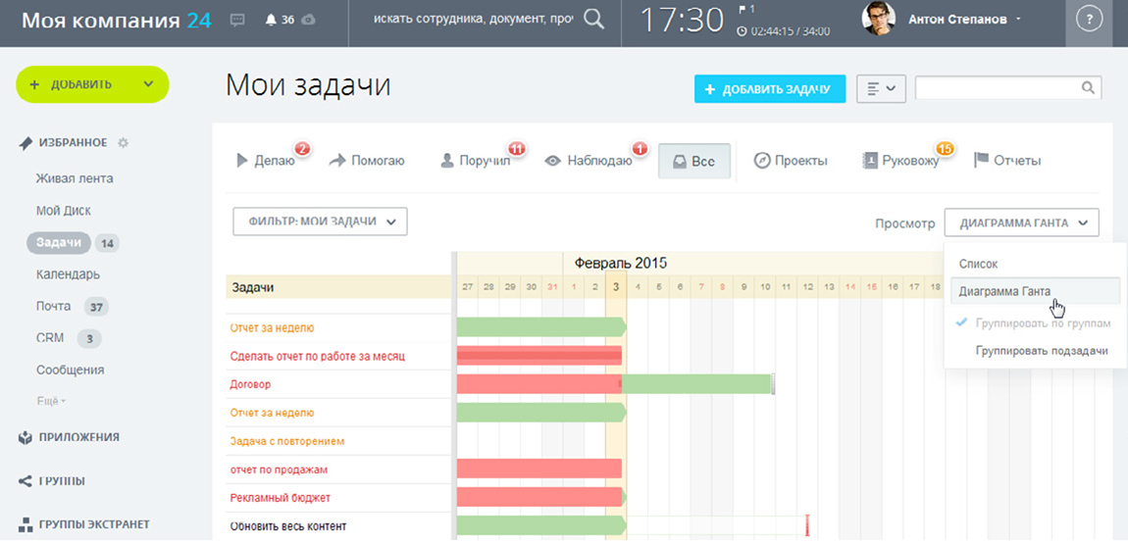
Task: Enable Группировать подзадачи option
Action: tap(1041, 351)
